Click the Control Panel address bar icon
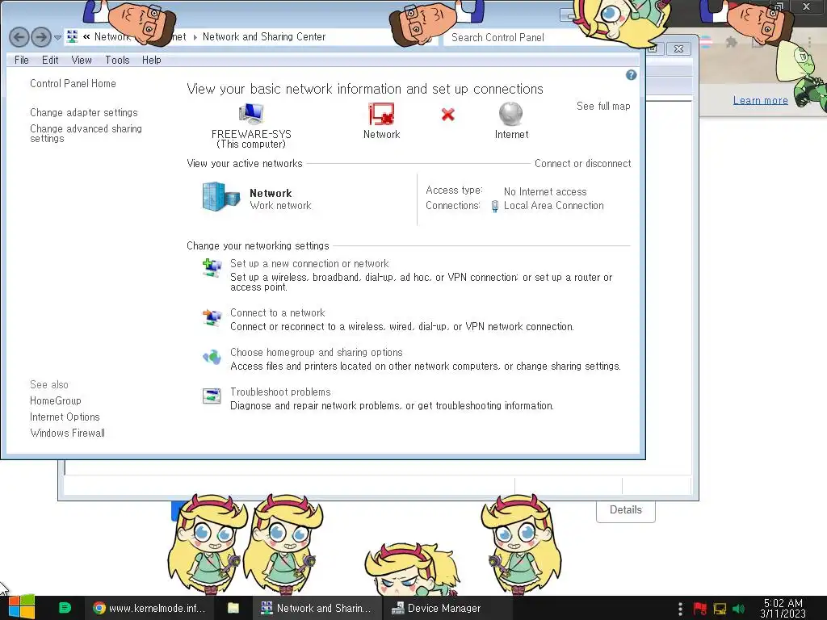 pos(72,36)
